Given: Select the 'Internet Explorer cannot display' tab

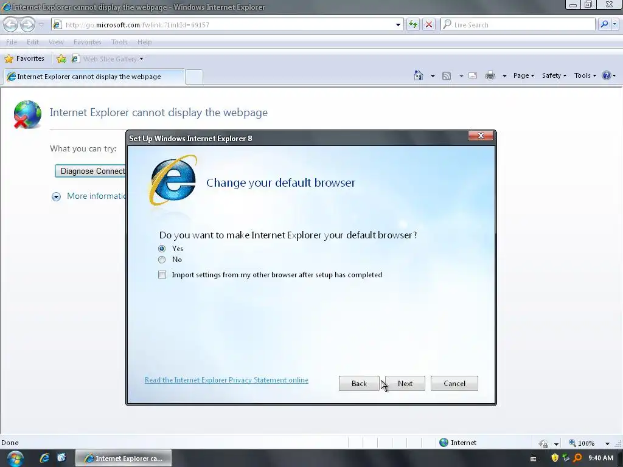Looking at the screenshot, I should [x=94, y=77].
